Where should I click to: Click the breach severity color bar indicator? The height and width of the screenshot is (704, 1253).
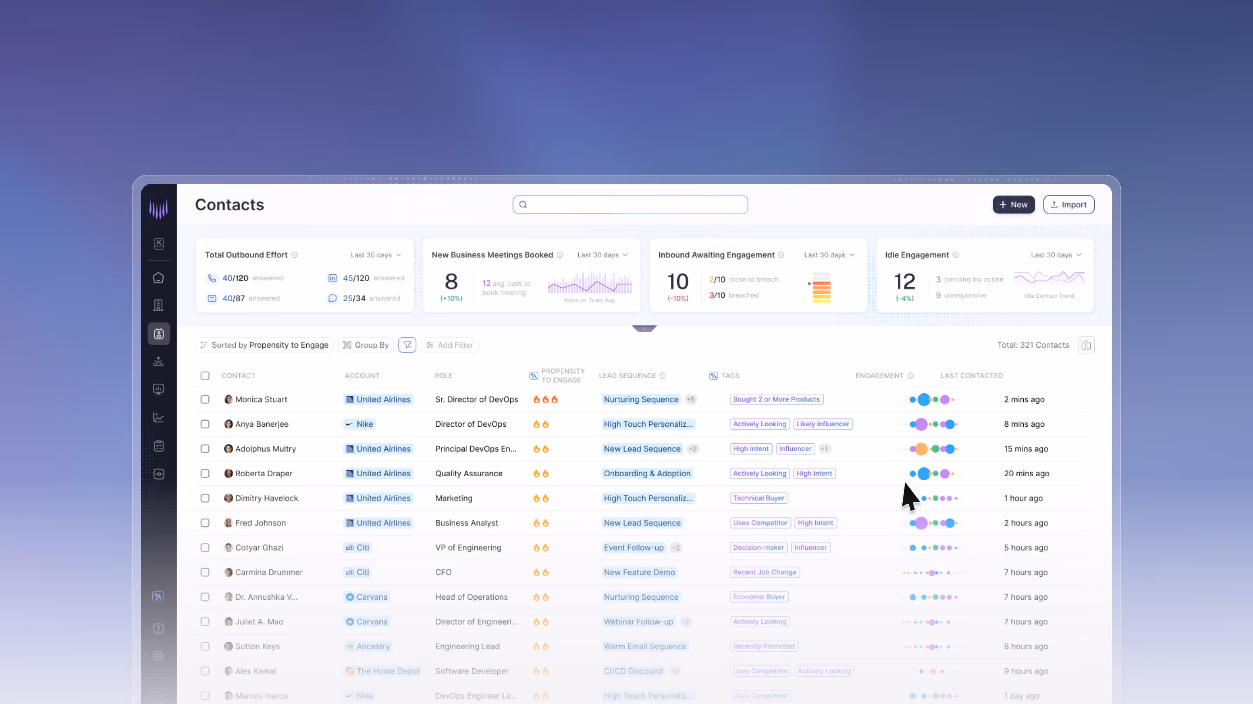(x=821, y=288)
